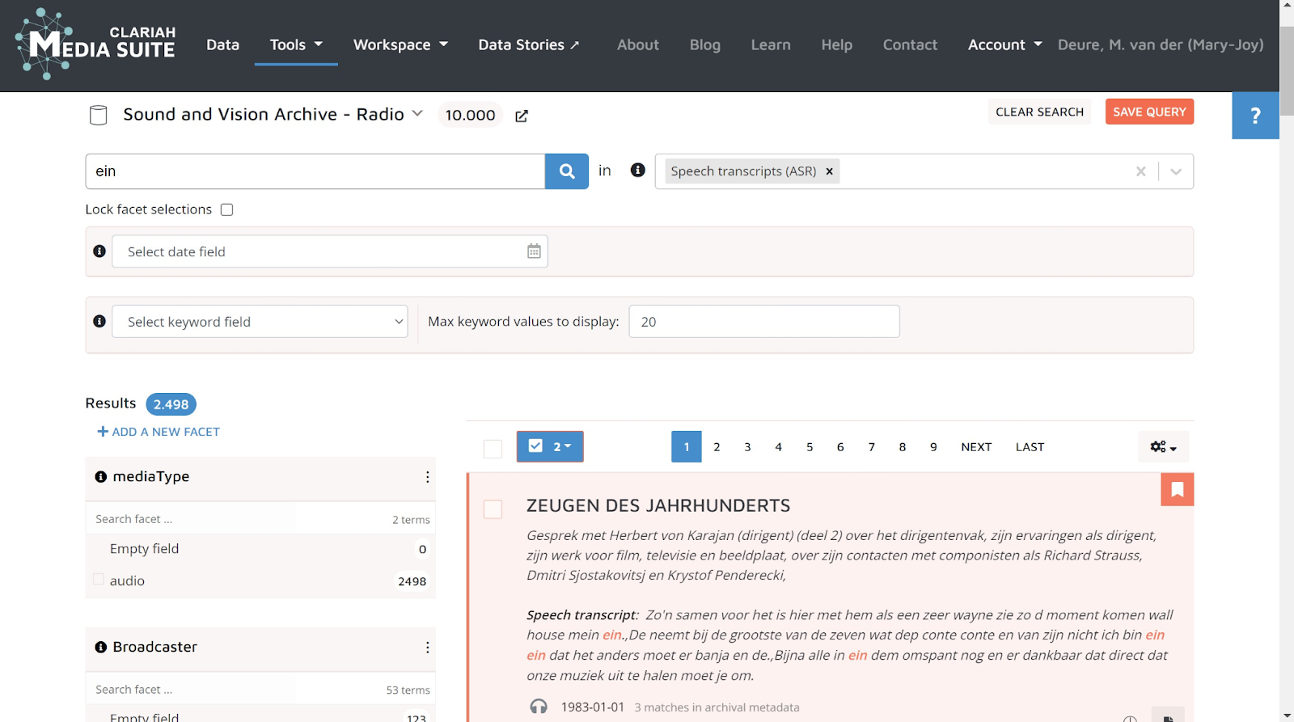This screenshot has width=1294, height=722.
Task: Tick the Lock facet selections checkbox
Action: (x=227, y=209)
